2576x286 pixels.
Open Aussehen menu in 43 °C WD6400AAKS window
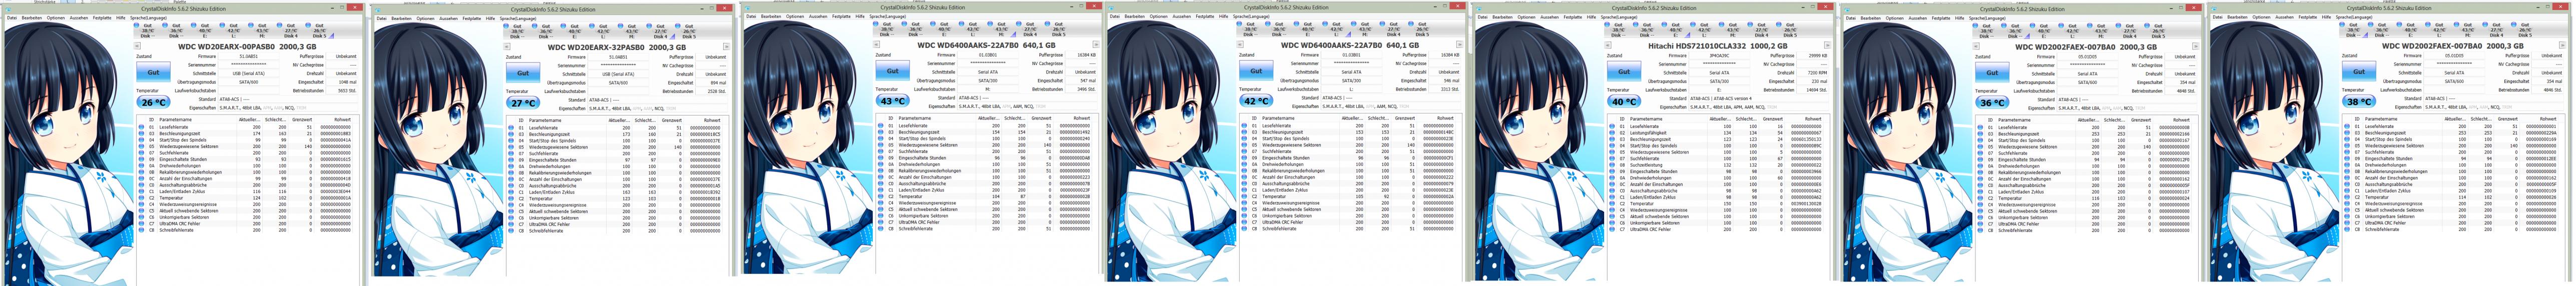point(818,17)
